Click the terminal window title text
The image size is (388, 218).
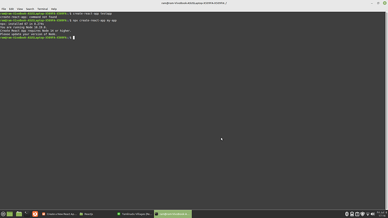tap(194, 3)
